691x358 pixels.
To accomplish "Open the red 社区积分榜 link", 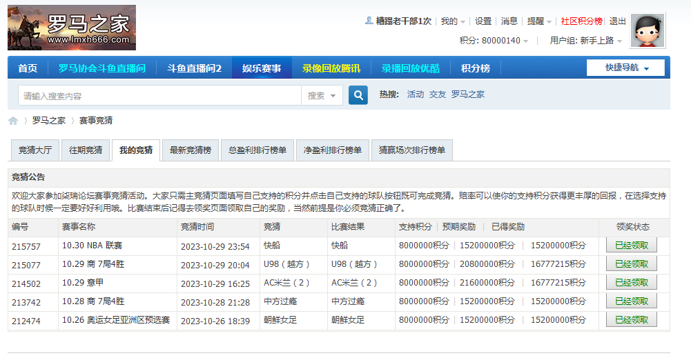I will [x=581, y=21].
